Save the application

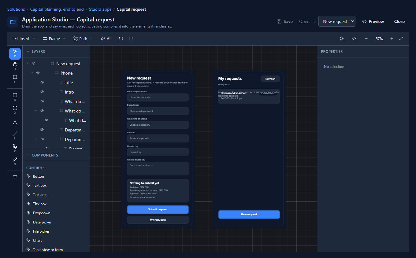click(285, 21)
